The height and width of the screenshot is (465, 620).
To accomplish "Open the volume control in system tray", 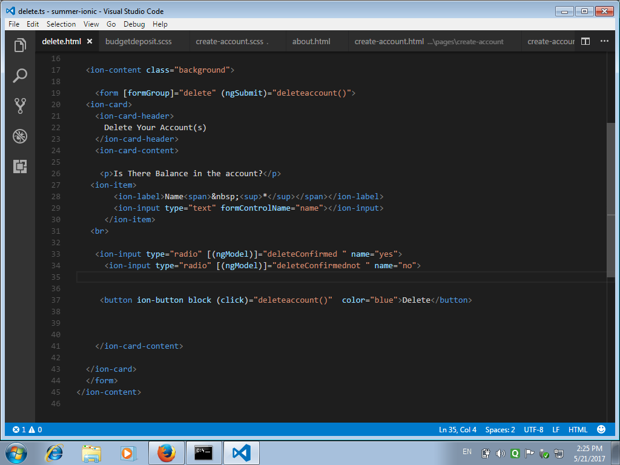I will point(501,453).
